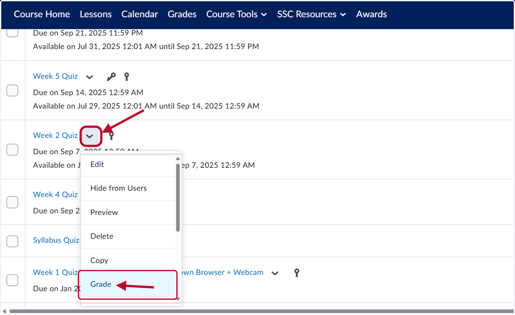Select Grade in the quiz menu
Image resolution: width=515 pixels, height=315 pixels.
click(128, 285)
